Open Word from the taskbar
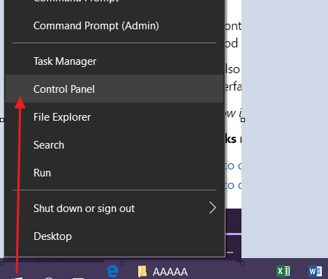 click(315, 271)
